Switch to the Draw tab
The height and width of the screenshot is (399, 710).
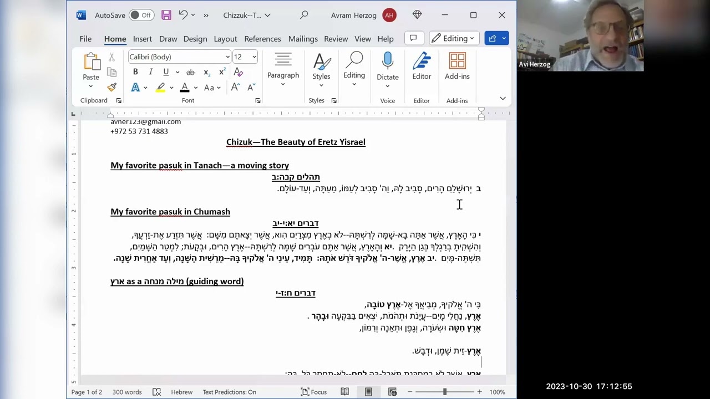pyautogui.click(x=168, y=39)
